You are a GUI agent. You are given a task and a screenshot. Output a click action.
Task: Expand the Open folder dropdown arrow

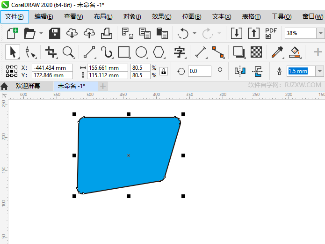pyautogui.click(x=41, y=33)
